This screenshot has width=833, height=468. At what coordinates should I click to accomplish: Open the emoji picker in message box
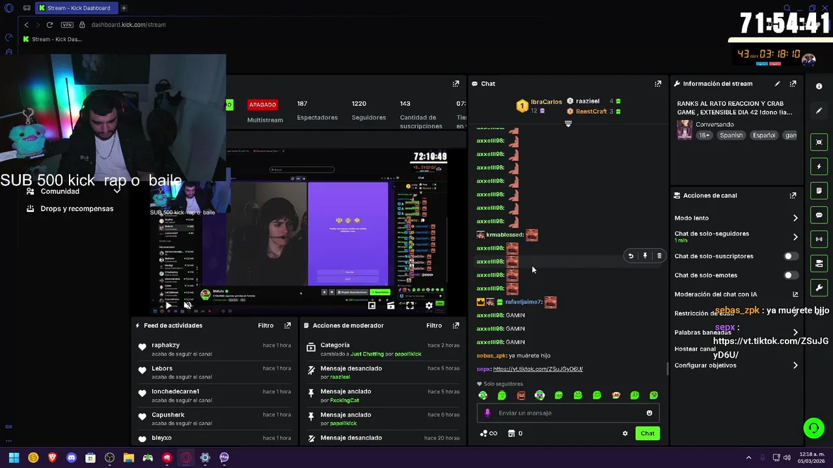coord(649,413)
